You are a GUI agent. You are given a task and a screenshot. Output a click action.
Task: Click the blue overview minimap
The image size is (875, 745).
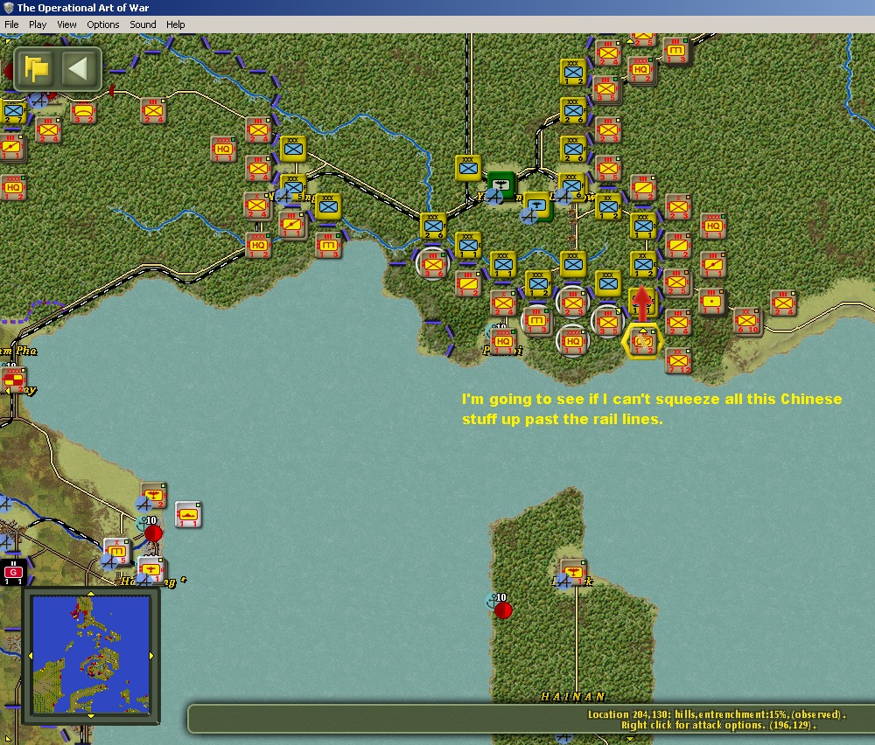[x=91, y=655]
